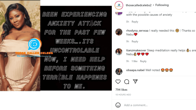Open the obaapa.nabel username link

coord(135,70)
